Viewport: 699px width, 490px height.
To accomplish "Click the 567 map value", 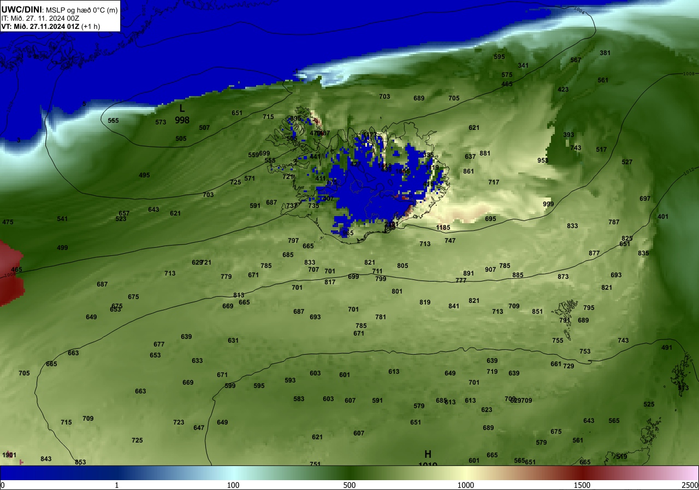I will [x=576, y=60].
